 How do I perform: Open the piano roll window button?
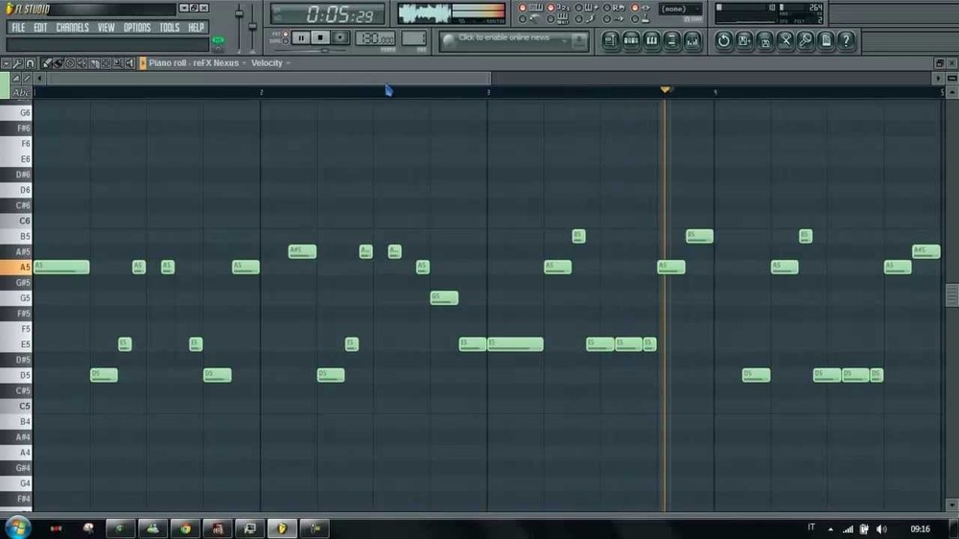coord(651,40)
